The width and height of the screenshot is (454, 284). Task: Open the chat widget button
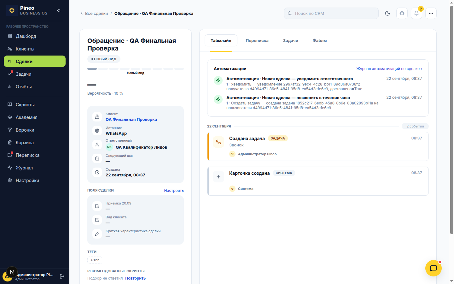coord(434,268)
